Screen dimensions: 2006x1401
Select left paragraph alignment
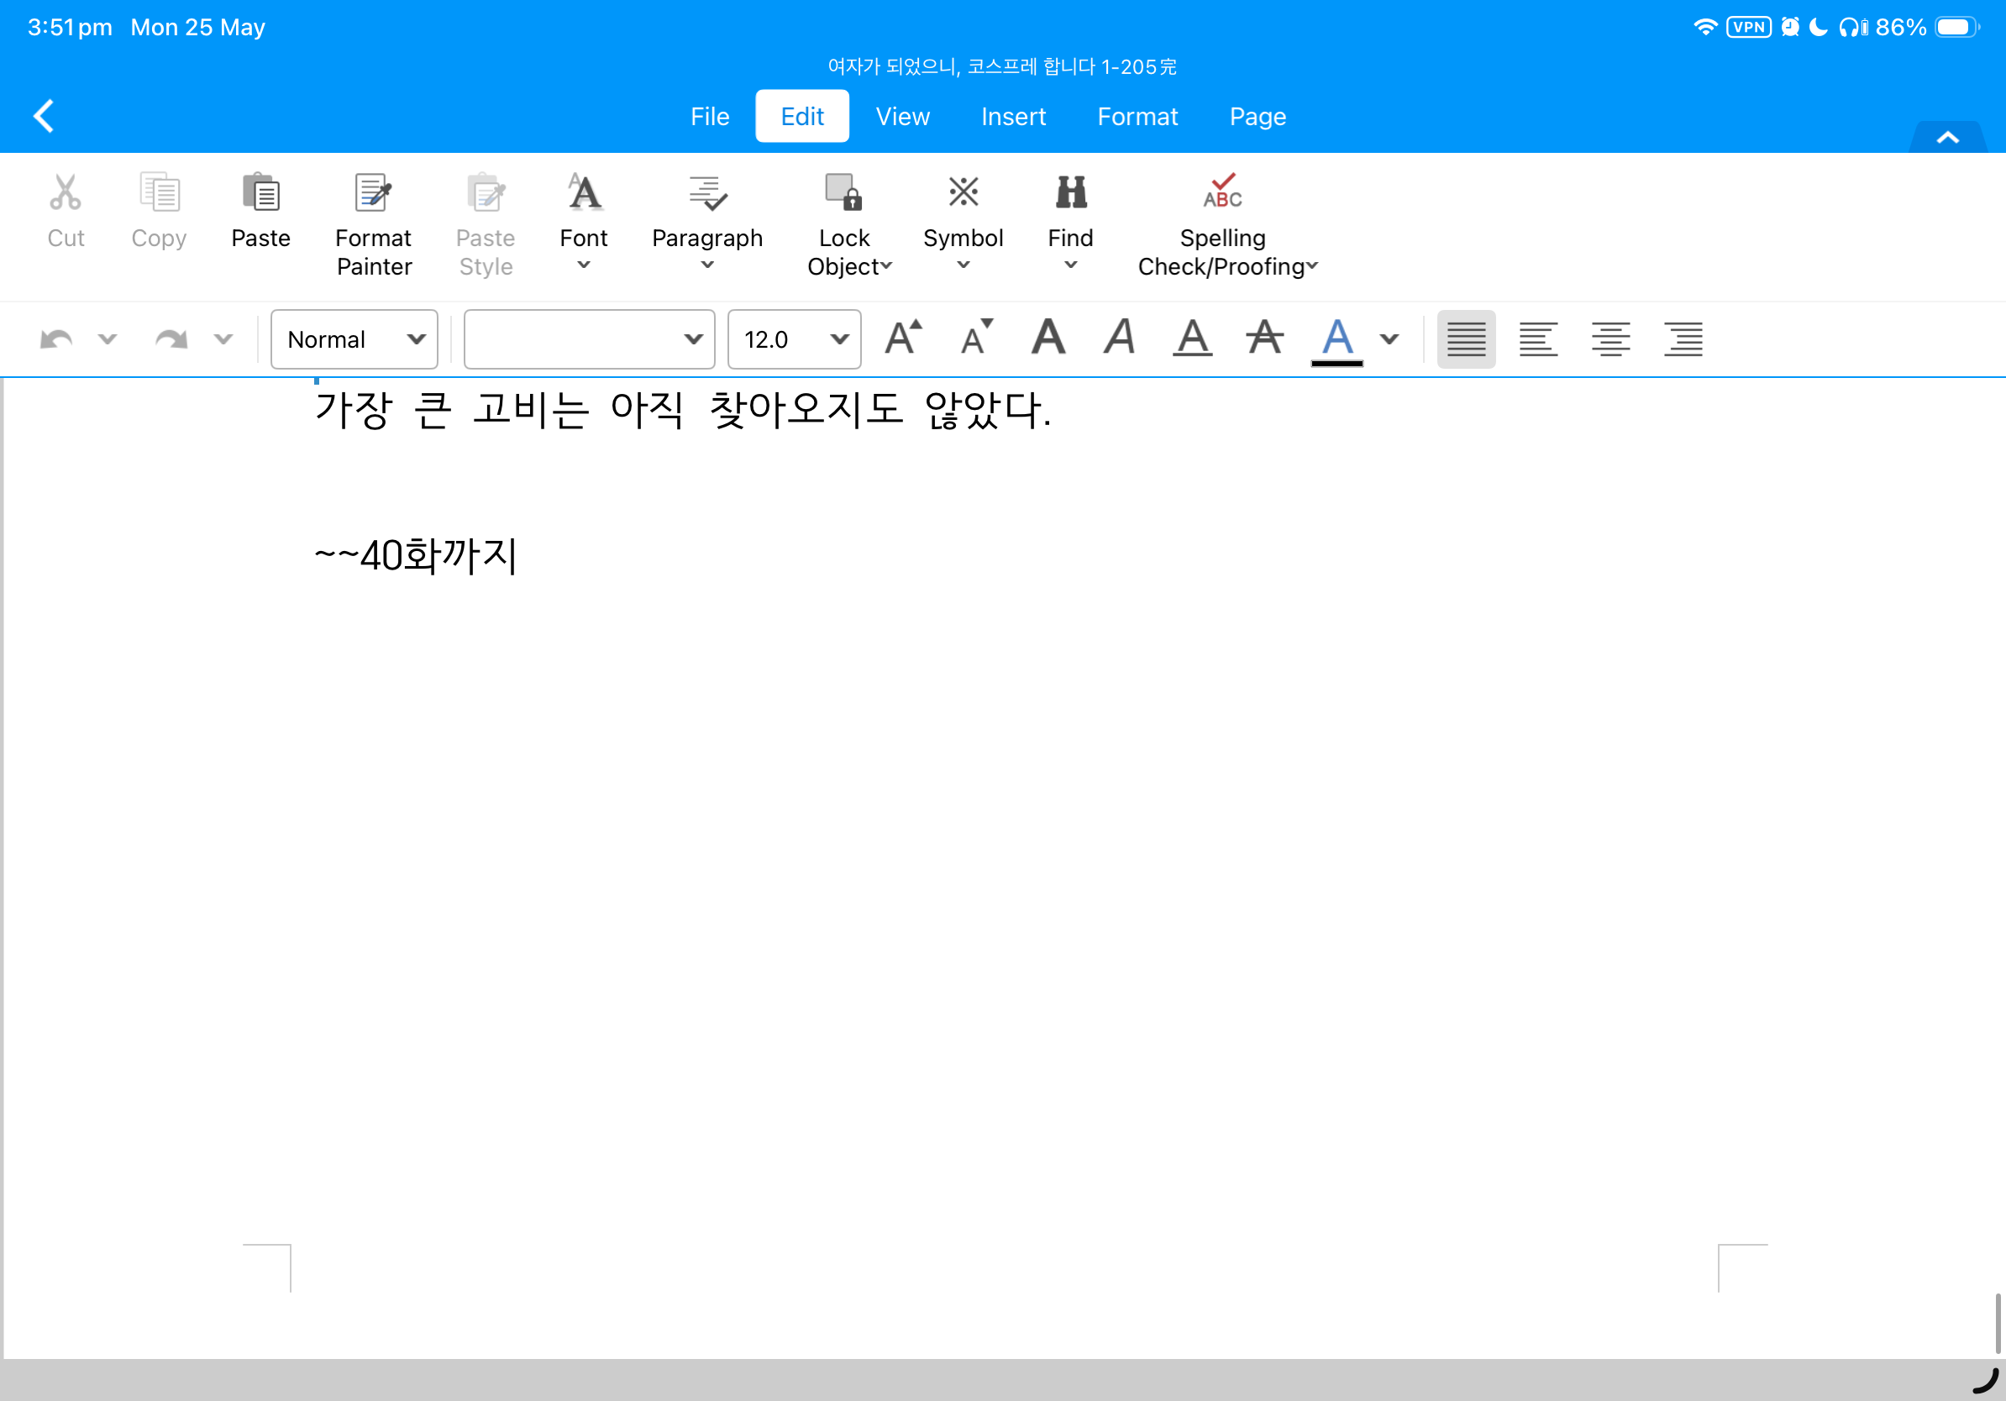[1538, 338]
